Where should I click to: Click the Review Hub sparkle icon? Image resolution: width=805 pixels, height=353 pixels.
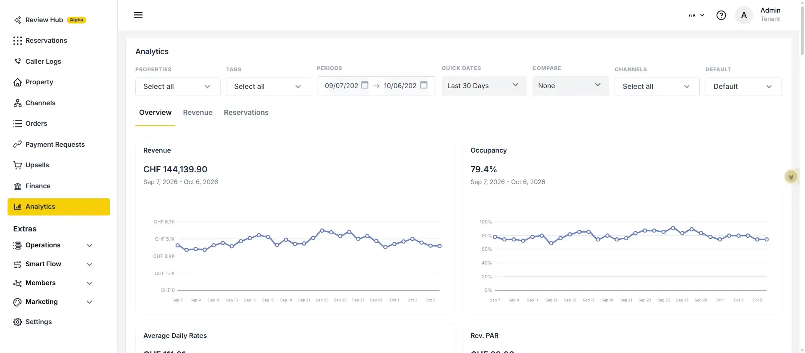18,20
